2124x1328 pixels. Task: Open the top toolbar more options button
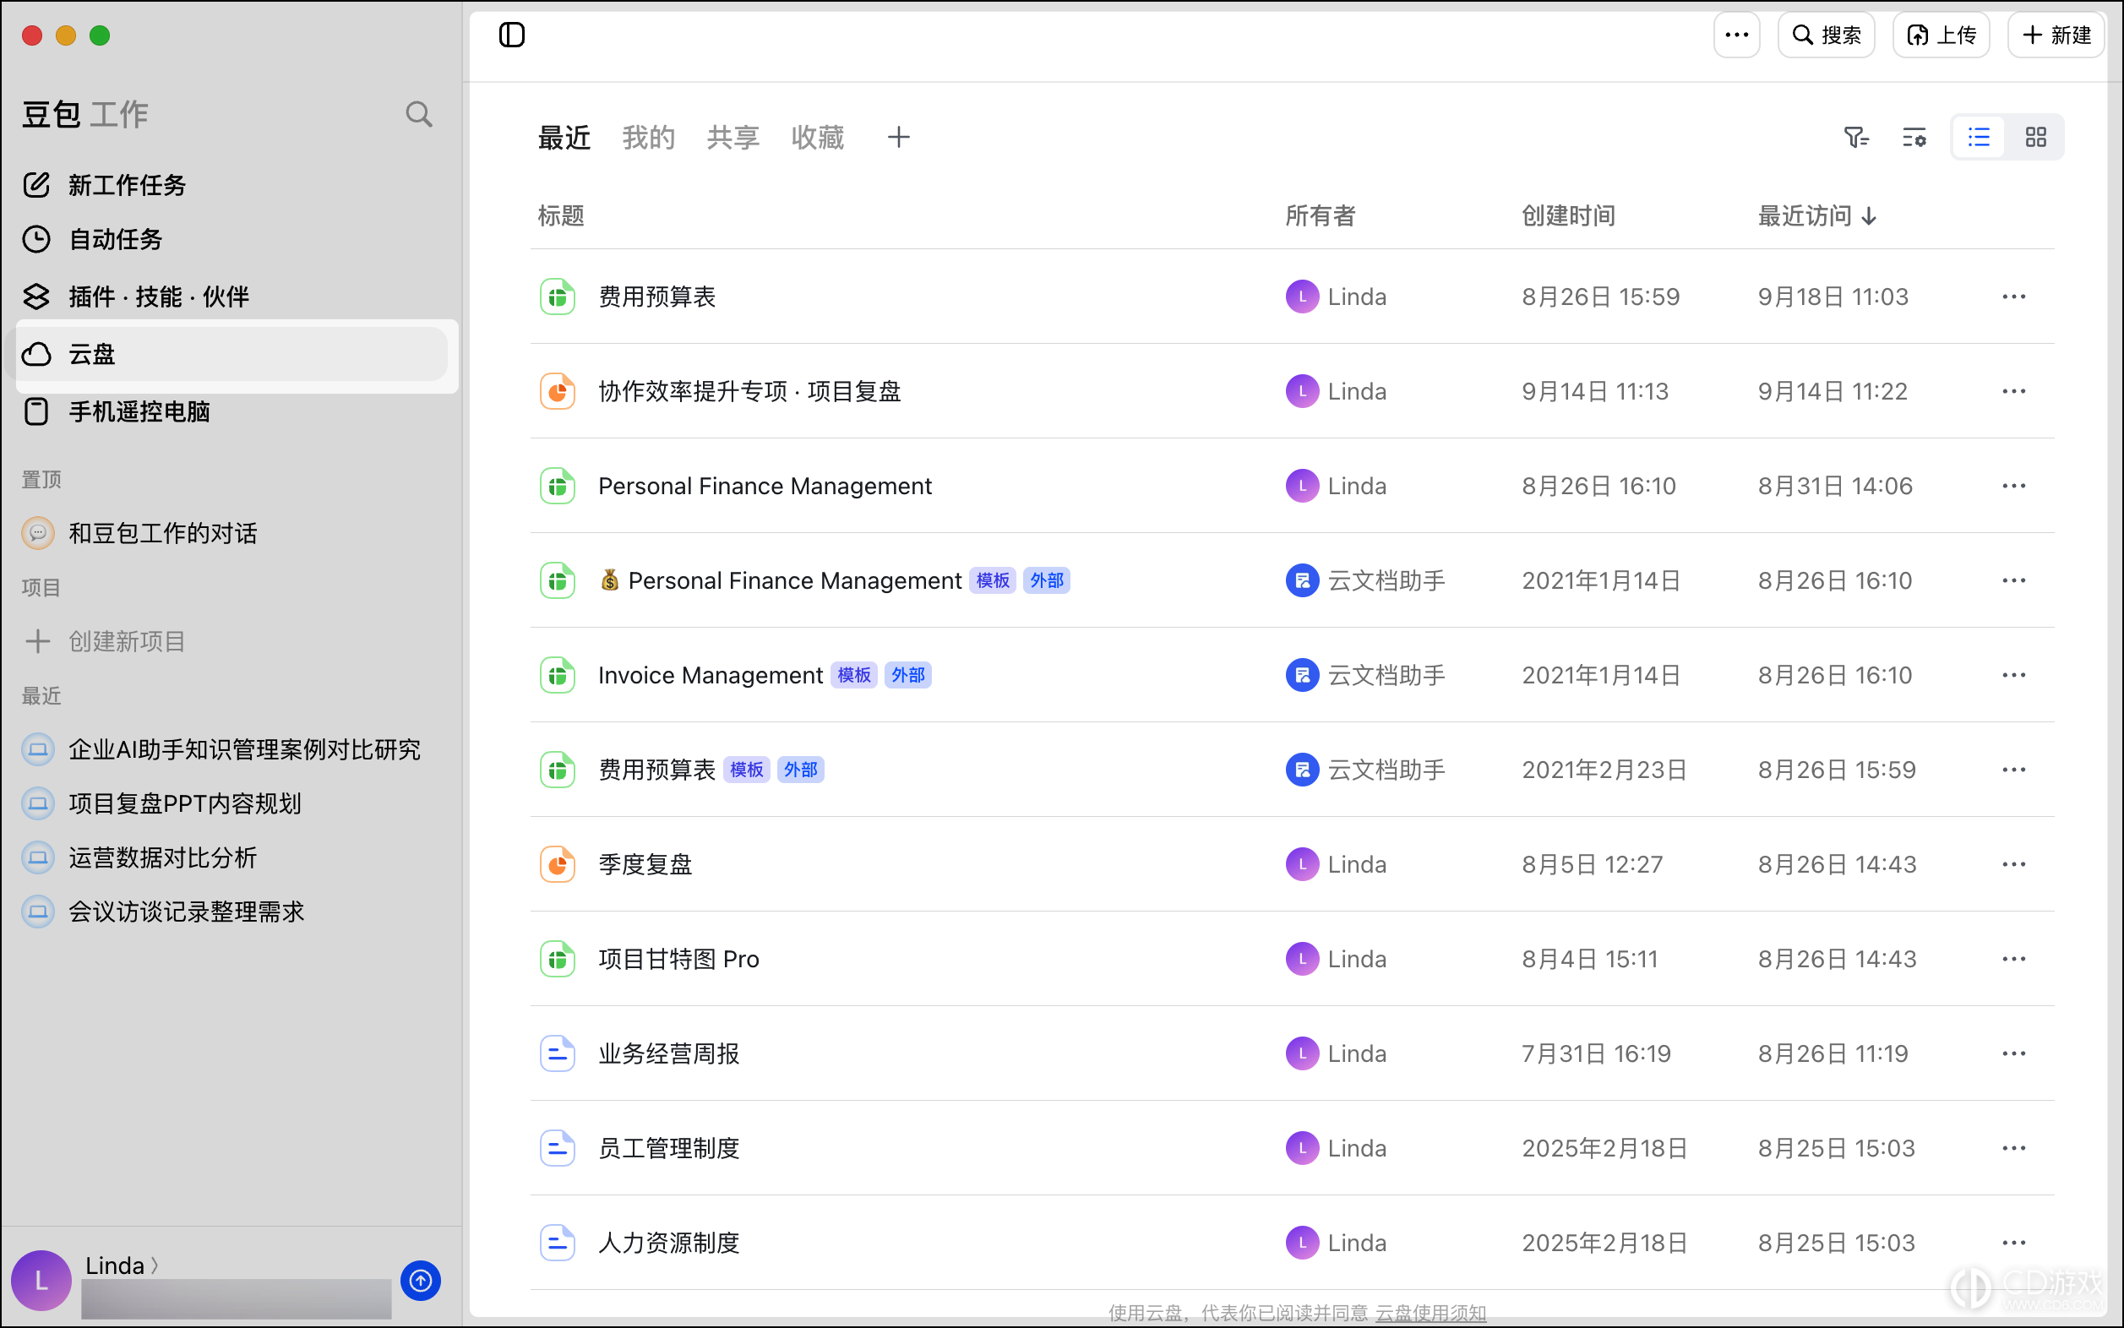pos(1735,35)
